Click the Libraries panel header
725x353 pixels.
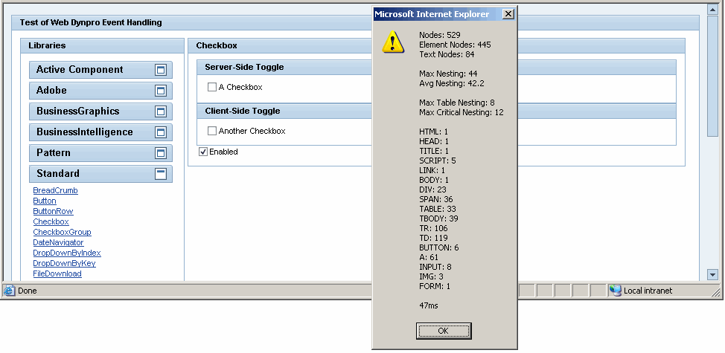click(x=102, y=45)
